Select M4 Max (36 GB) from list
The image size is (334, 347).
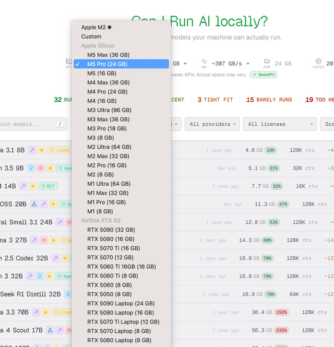[108, 82]
